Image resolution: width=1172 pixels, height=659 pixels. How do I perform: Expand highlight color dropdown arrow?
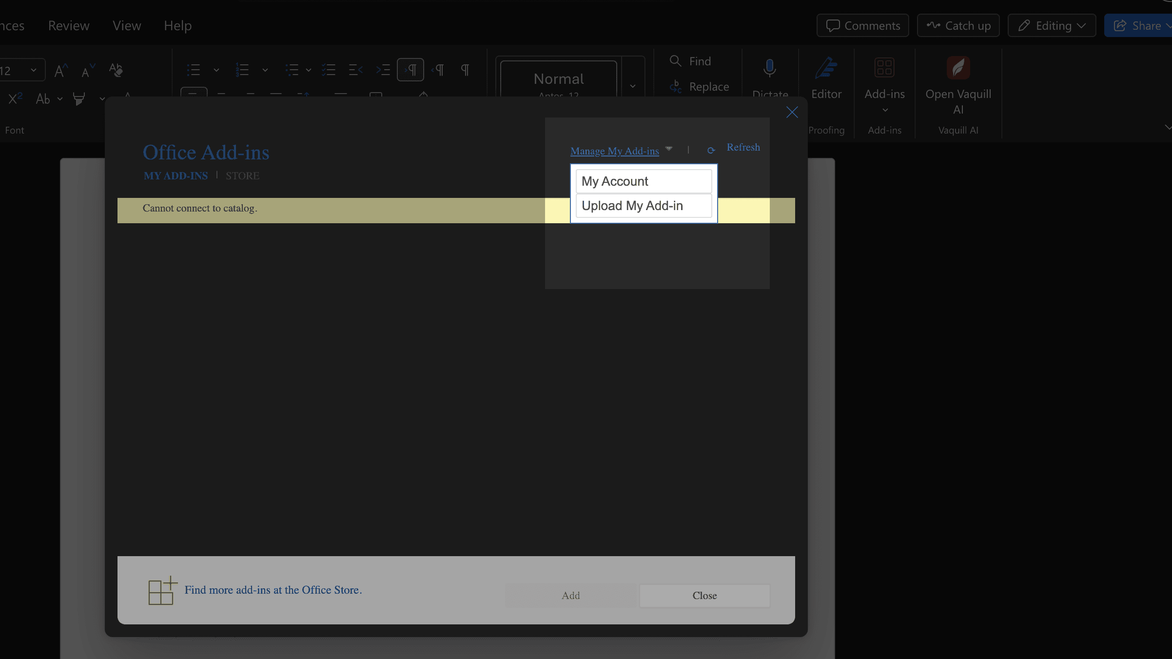pyautogui.click(x=102, y=99)
